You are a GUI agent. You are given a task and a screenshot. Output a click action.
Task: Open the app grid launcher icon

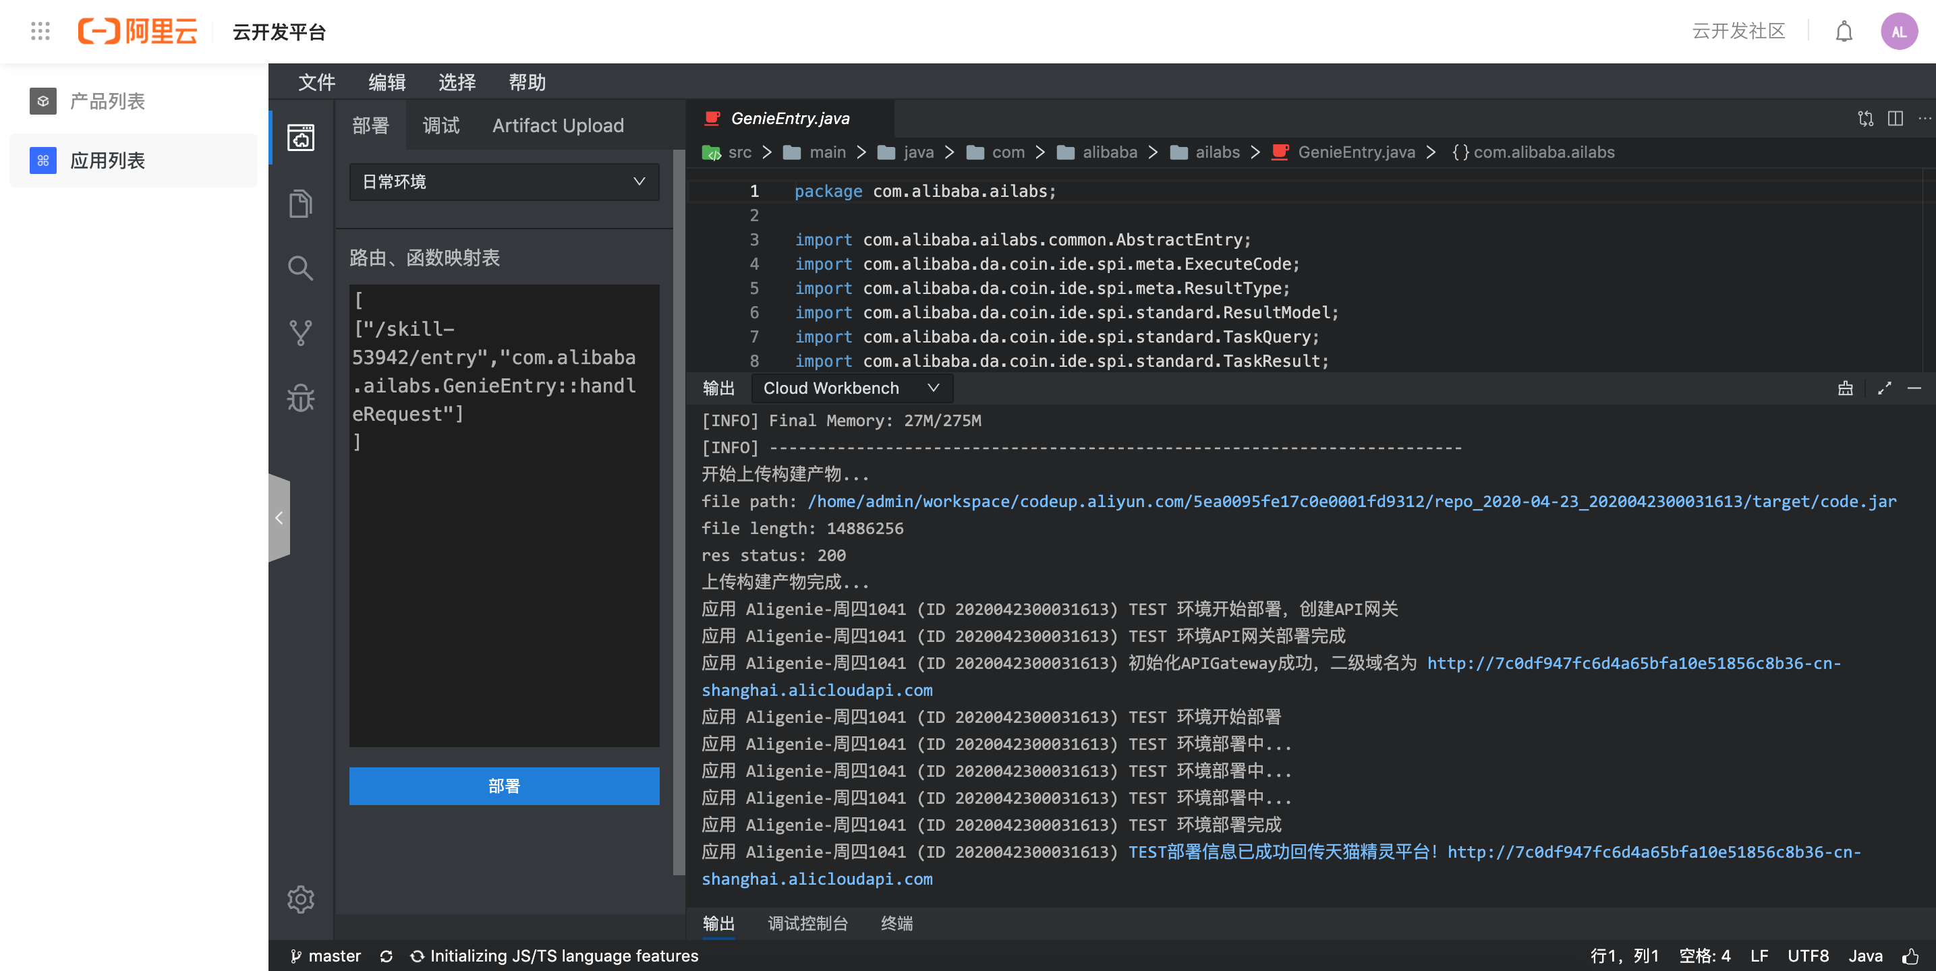point(40,31)
